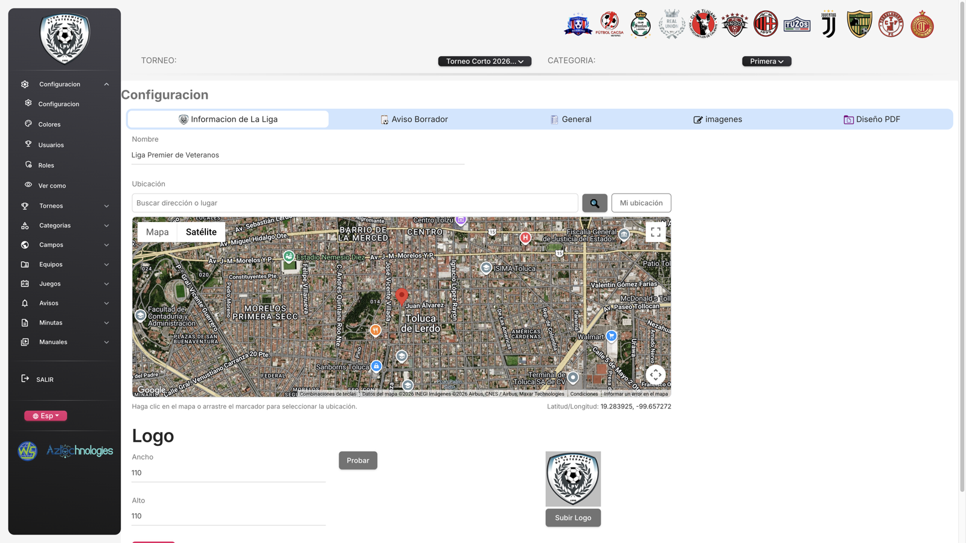Screen dimensions: 966x543
Task: Click the league crest in the sidebar
Action: coord(65,39)
